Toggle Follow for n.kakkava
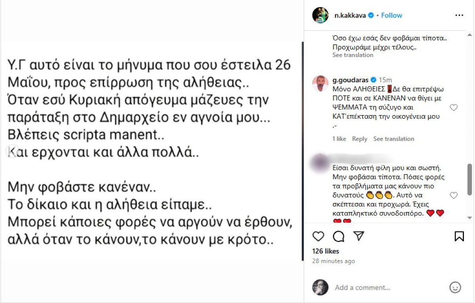Image resolution: width=475 pixels, height=303 pixels. click(x=391, y=15)
